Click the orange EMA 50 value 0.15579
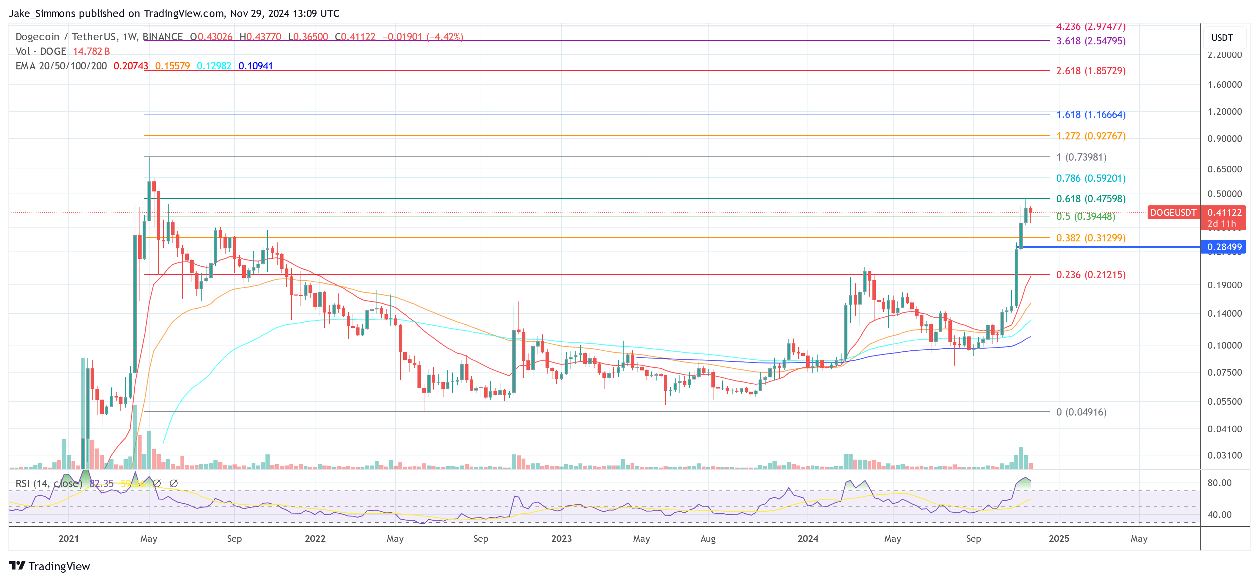1259x581 pixels. [x=172, y=66]
